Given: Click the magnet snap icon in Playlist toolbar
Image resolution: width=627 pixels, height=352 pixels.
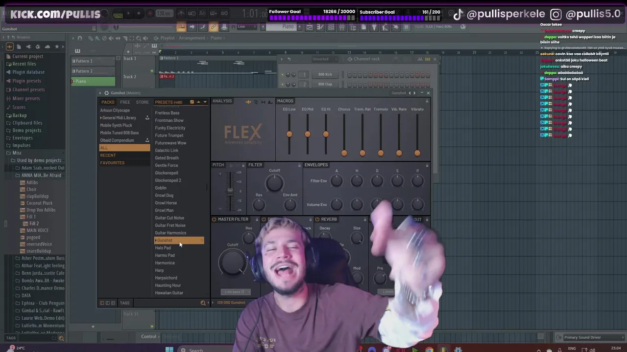Looking at the screenshot, I should pos(80,38).
